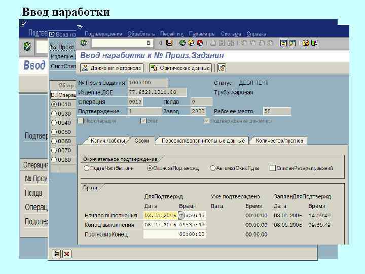This screenshot has width=365, height=274.
Task: Switch to Колич./работы tab
Action: 107,141
